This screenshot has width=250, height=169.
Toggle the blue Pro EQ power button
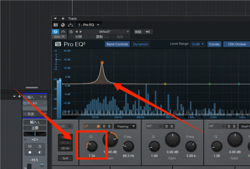click(x=56, y=32)
